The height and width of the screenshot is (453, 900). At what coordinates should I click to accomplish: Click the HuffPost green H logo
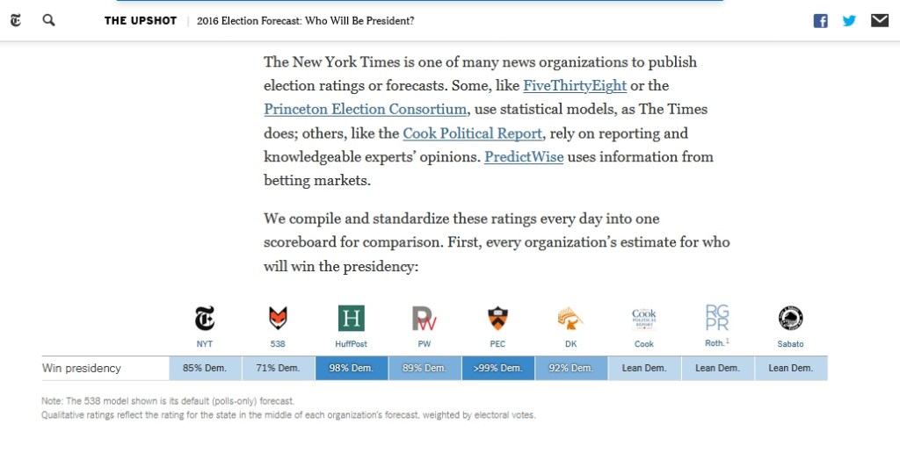pyautogui.click(x=352, y=318)
